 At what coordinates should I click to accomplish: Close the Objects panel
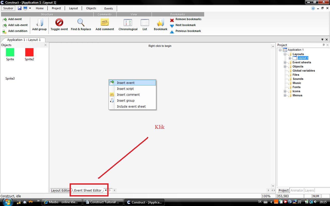46,45
